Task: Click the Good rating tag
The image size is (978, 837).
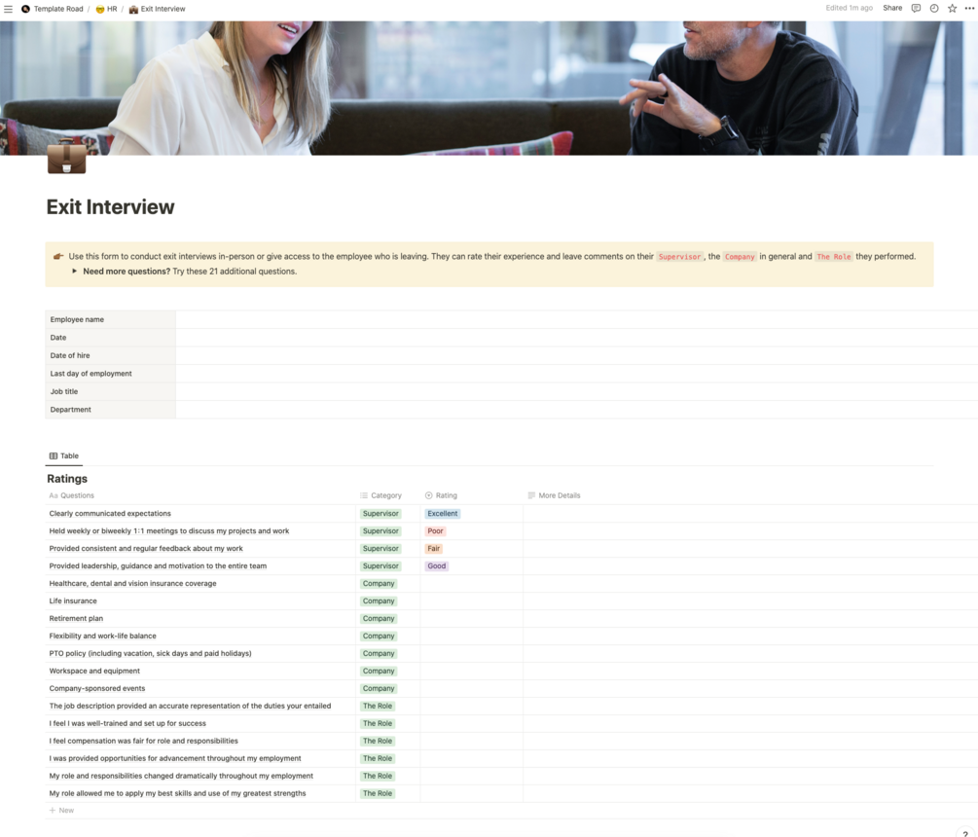Action: (x=436, y=565)
